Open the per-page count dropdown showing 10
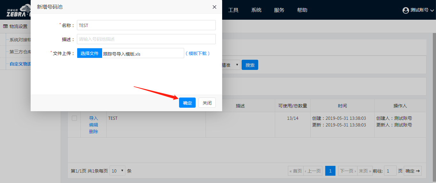The image size is (436, 183). pos(117,171)
